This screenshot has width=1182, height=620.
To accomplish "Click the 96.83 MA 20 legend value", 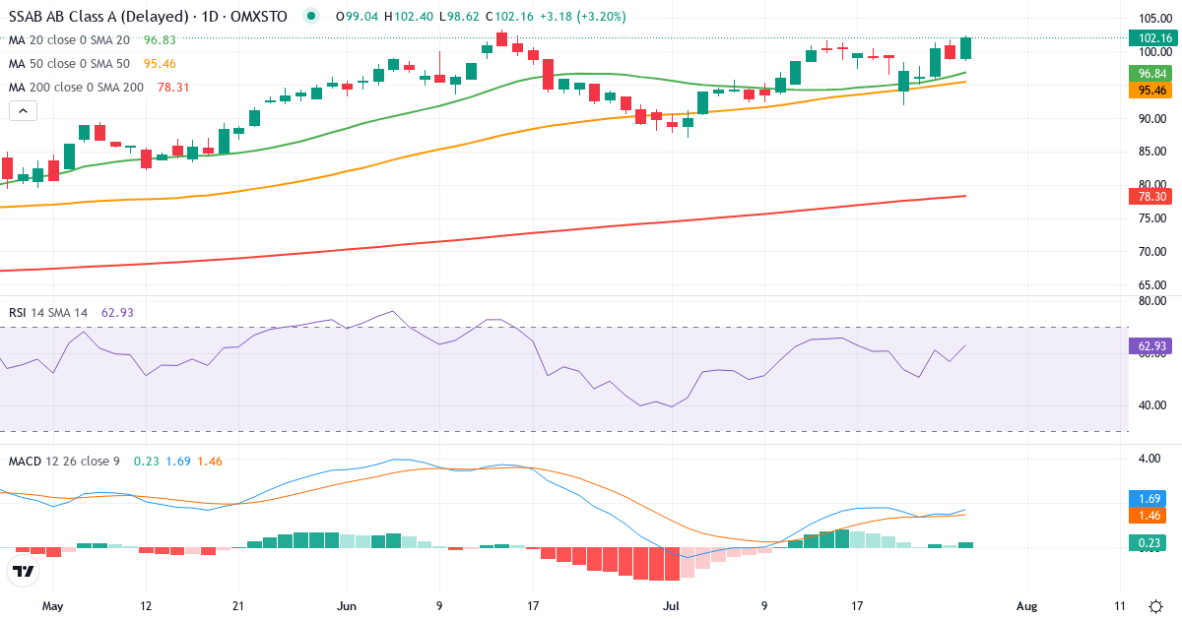I will 160,40.
